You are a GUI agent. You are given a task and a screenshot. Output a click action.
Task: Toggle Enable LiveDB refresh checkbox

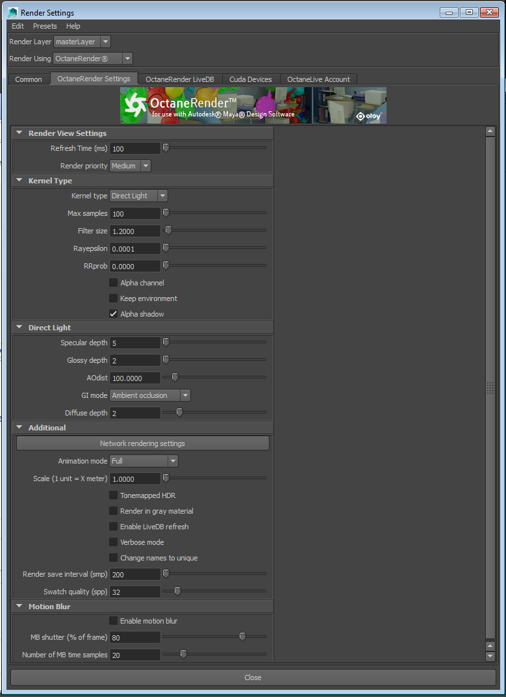(x=113, y=526)
